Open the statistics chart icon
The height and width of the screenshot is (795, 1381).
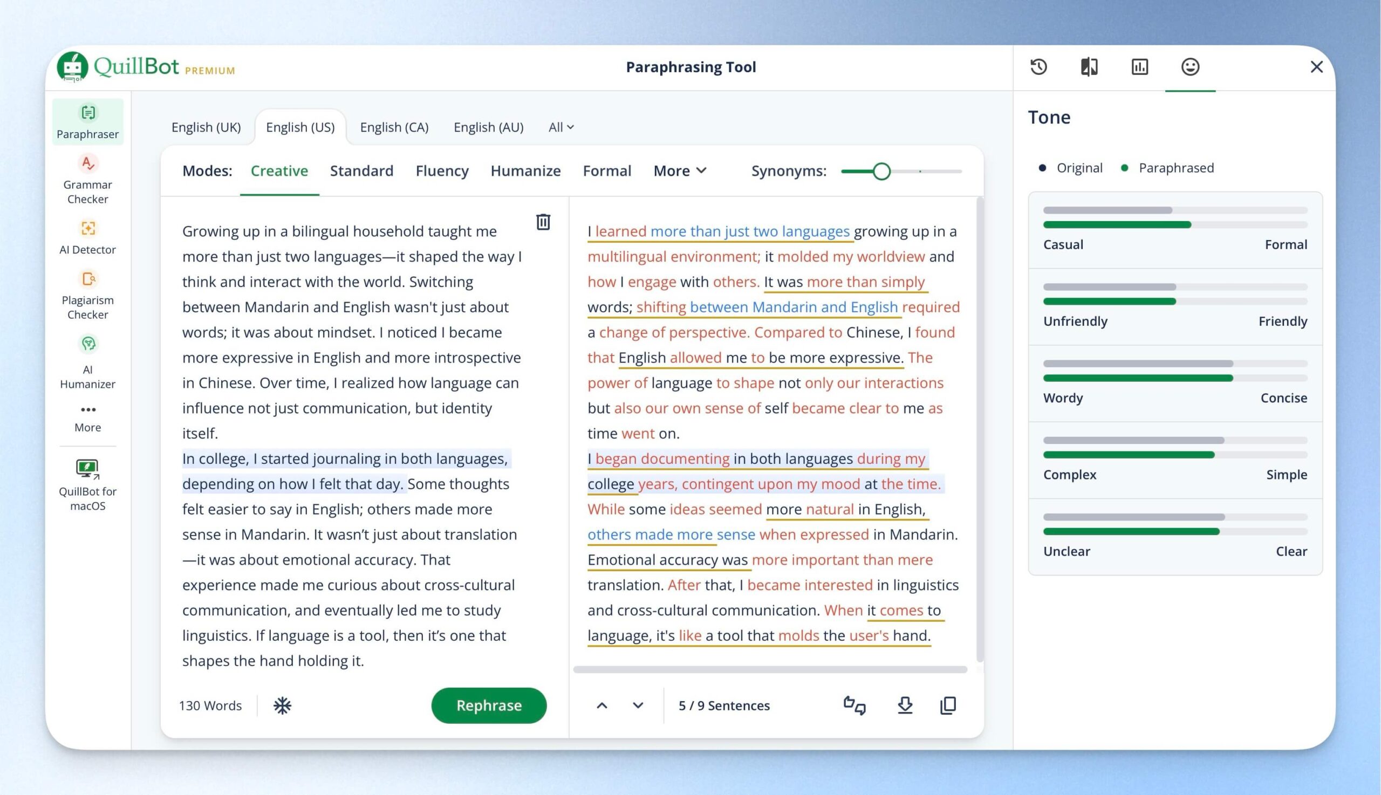coord(1139,67)
